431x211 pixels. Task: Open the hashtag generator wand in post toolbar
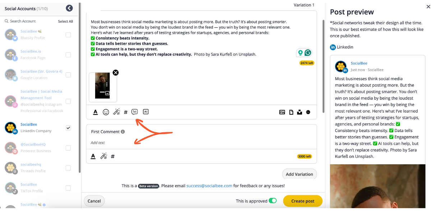(x=116, y=112)
